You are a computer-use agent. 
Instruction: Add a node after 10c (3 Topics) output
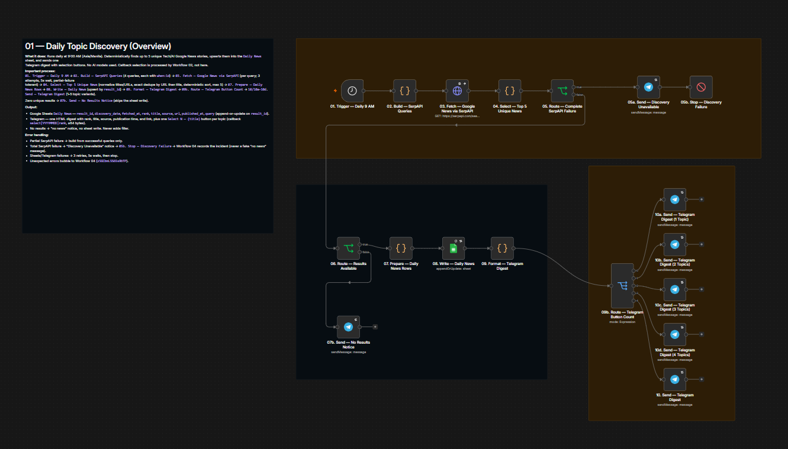coord(702,289)
